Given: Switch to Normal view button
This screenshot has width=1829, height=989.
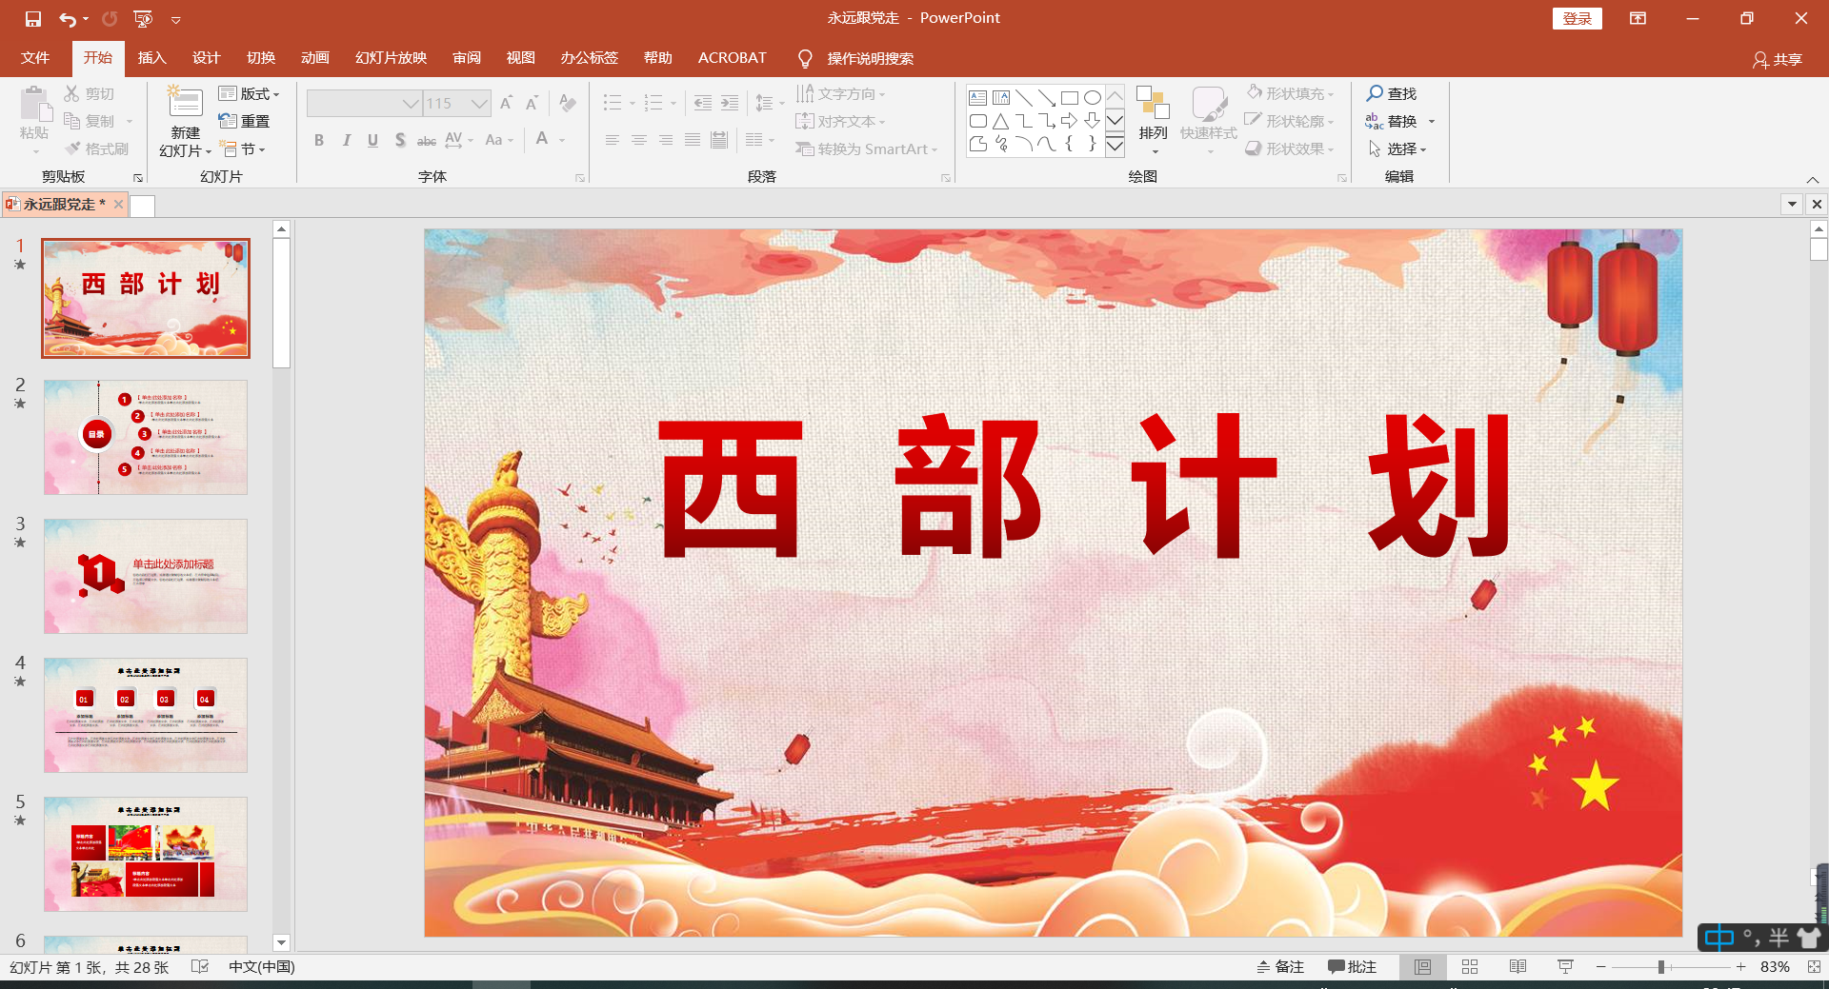Looking at the screenshot, I should pyautogui.click(x=1422, y=967).
